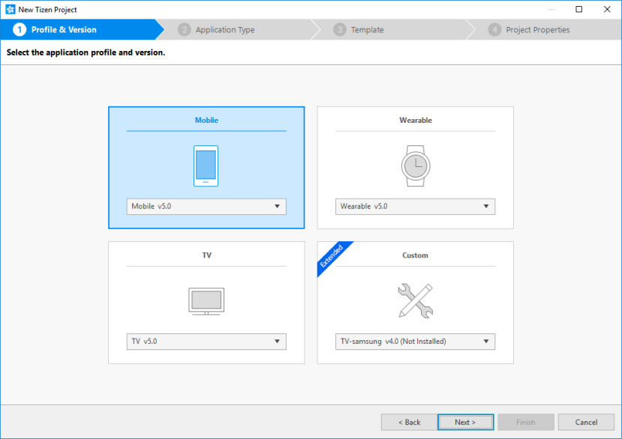
Task: Click the TV screen icon
Action: tap(206, 300)
